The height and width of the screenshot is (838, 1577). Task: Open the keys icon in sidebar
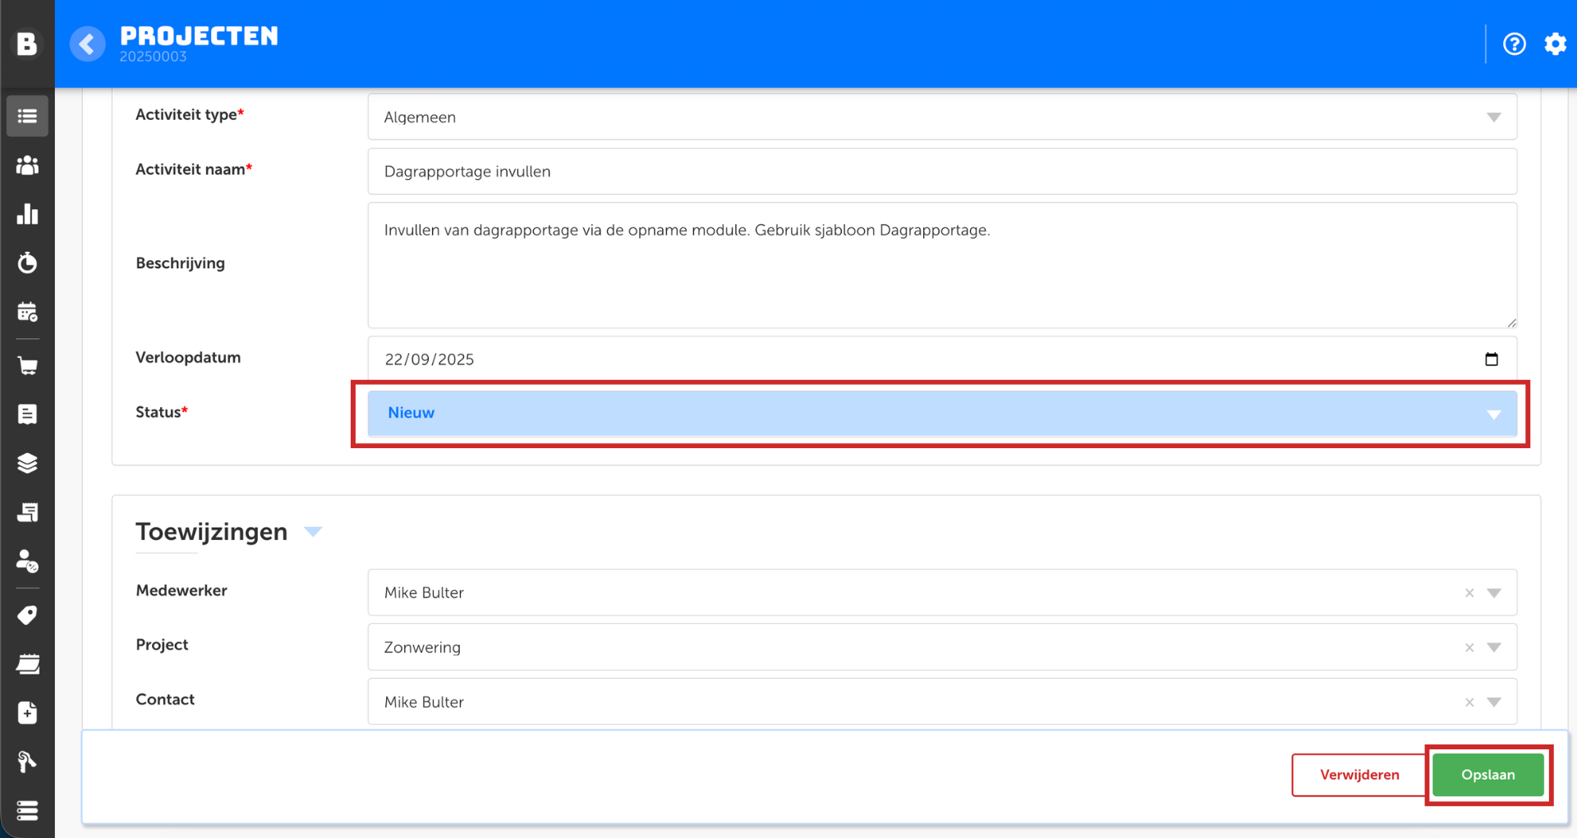click(x=27, y=762)
